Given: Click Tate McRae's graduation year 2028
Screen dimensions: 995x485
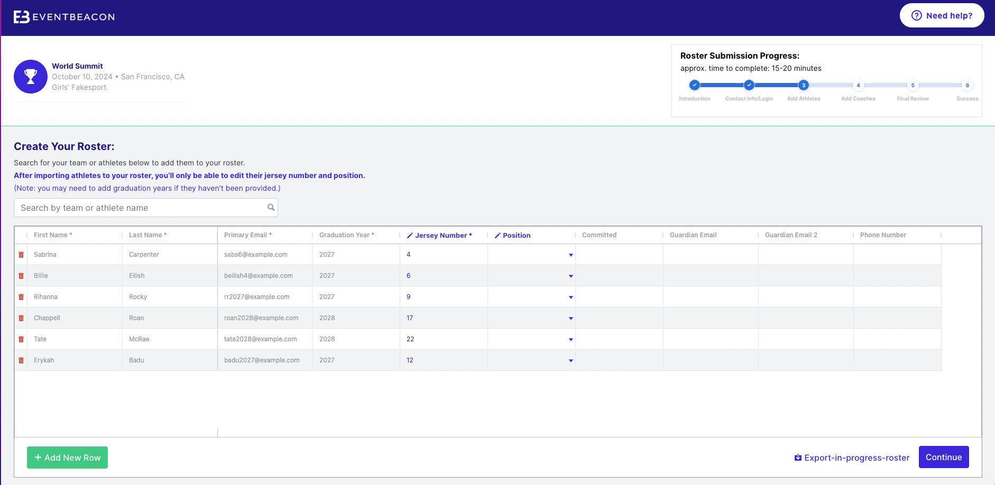Looking at the screenshot, I should click(x=356, y=339).
